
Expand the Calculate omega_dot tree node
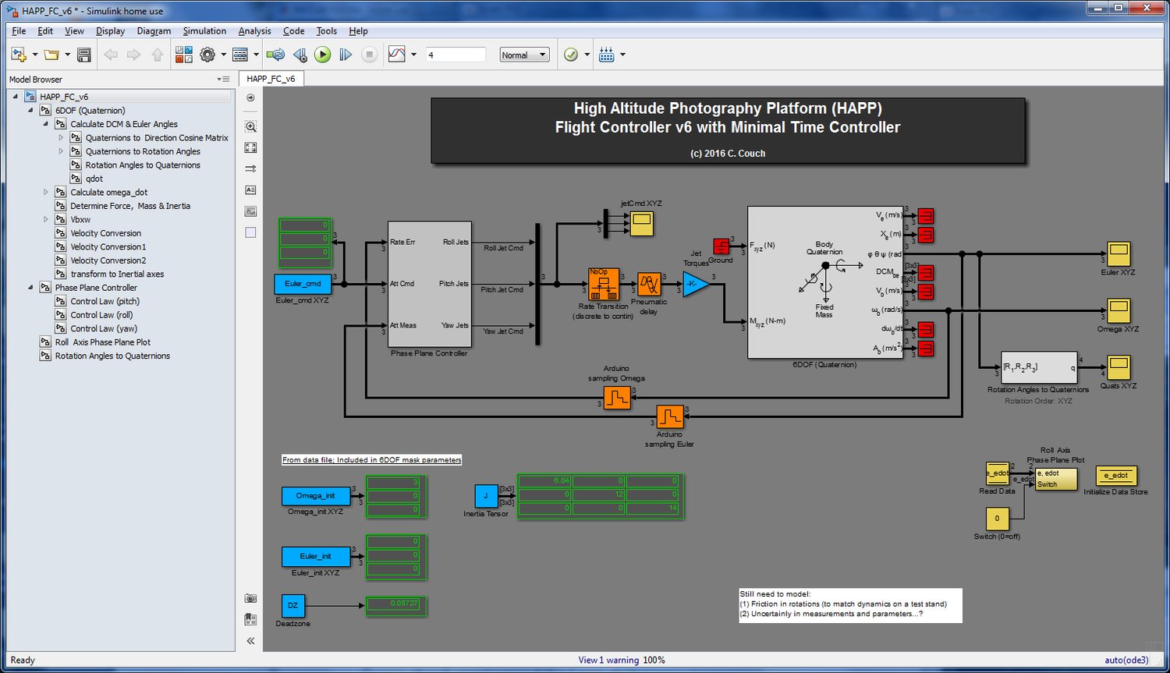click(46, 193)
